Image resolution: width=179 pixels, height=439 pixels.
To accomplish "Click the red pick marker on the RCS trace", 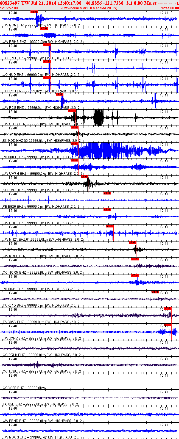I will pyautogui.click(x=60, y=94).
